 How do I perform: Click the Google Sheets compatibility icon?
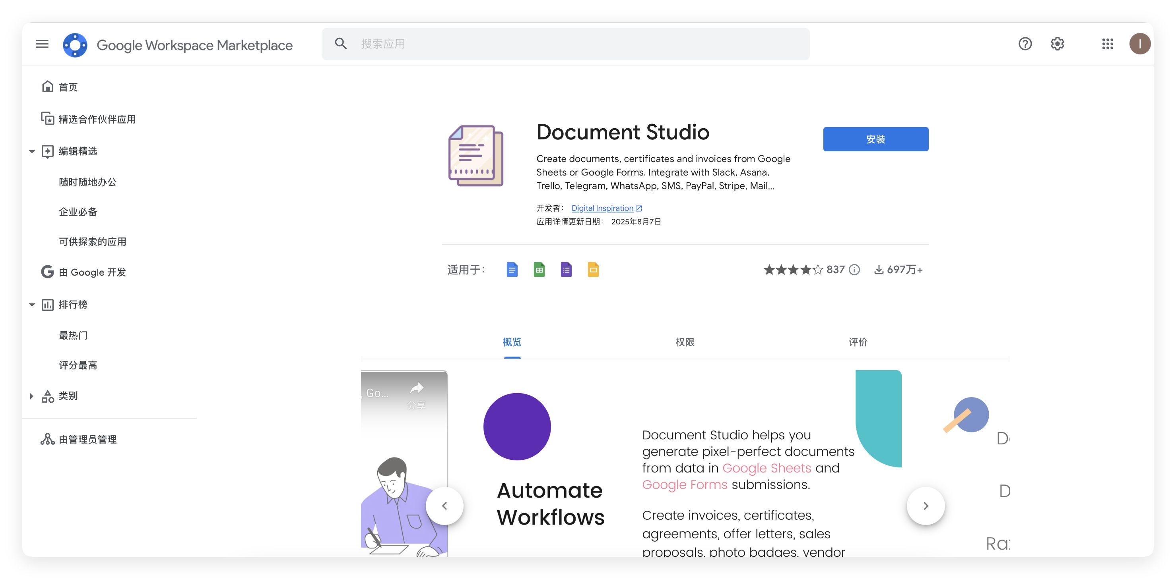point(539,269)
